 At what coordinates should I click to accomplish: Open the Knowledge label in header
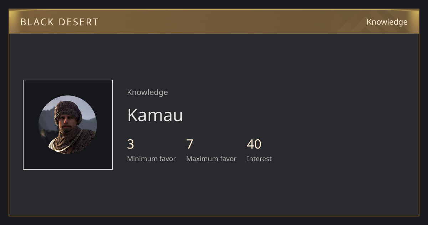click(387, 22)
